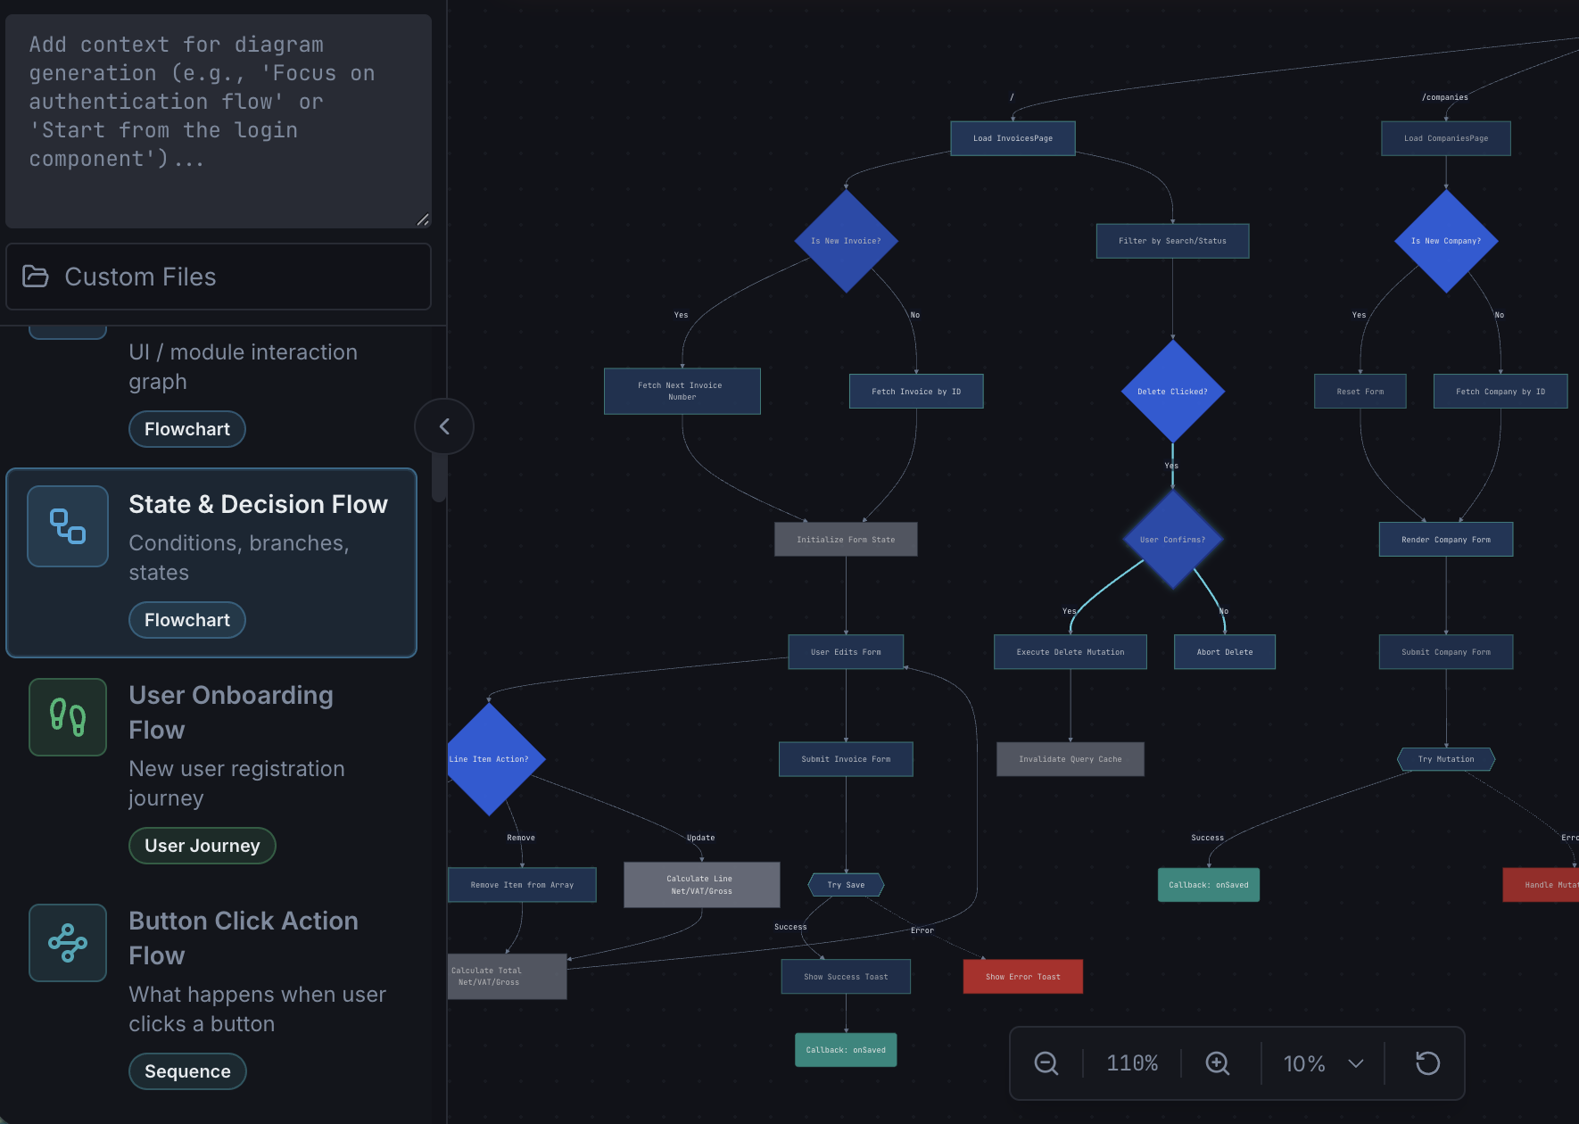The width and height of the screenshot is (1579, 1124).
Task: Click the 110% zoom percentage label
Action: pos(1131,1062)
